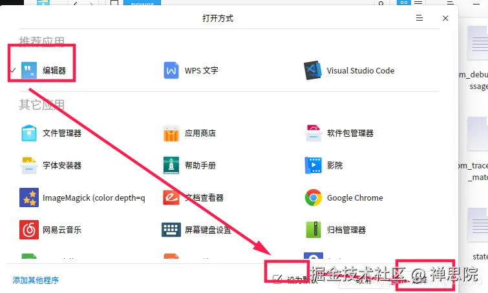488x293 pixels.
Task: Choose WPS 文字 to open the file
Action: click(x=191, y=70)
